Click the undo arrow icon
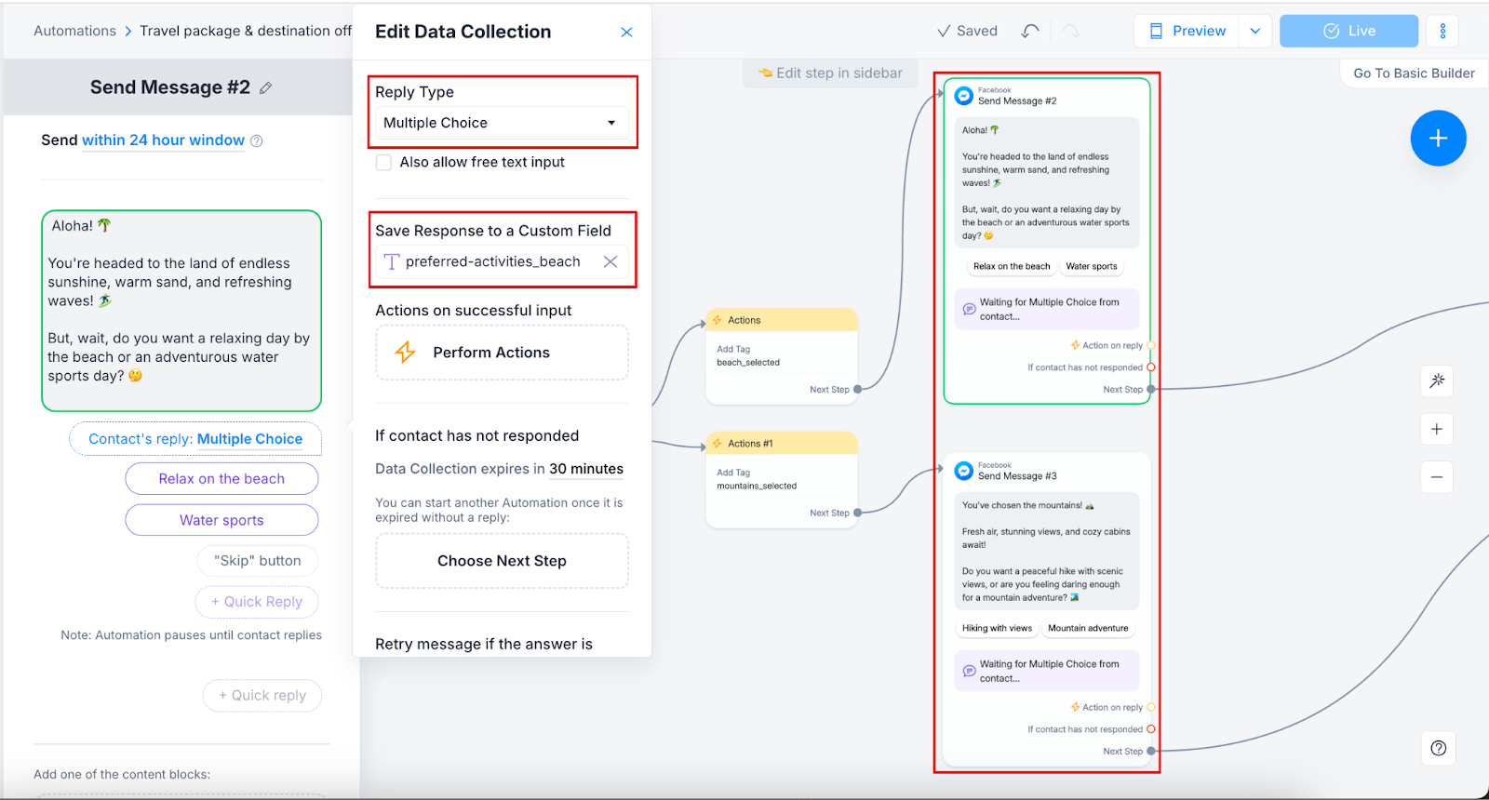The width and height of the screenshot is (1489, 800). point(1029,31)
